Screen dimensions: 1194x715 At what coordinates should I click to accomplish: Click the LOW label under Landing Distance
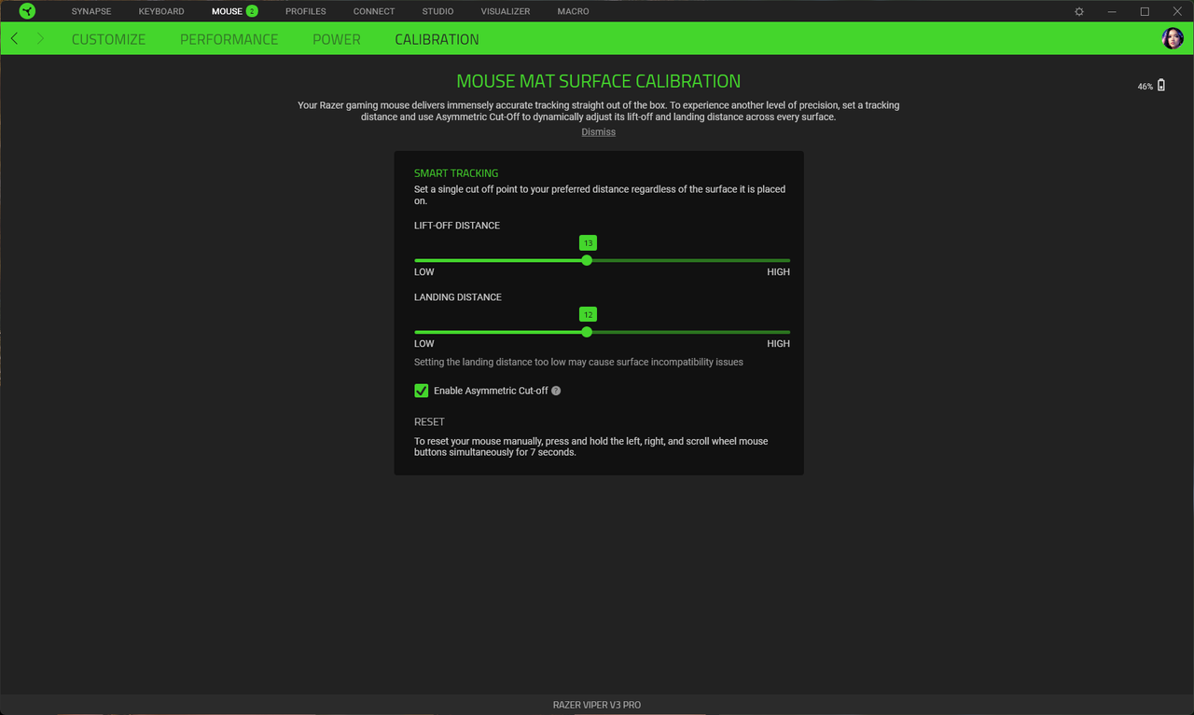click(x=424, y=344)
